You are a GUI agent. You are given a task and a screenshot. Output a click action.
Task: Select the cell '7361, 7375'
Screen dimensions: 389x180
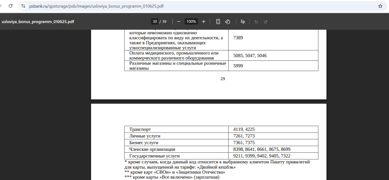273,142
